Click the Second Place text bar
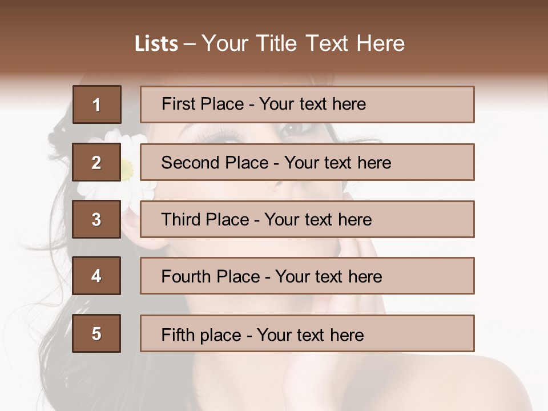 307,162
